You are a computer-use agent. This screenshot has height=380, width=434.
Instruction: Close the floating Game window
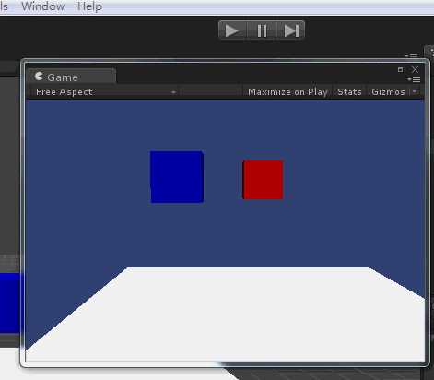pos(415,70)
